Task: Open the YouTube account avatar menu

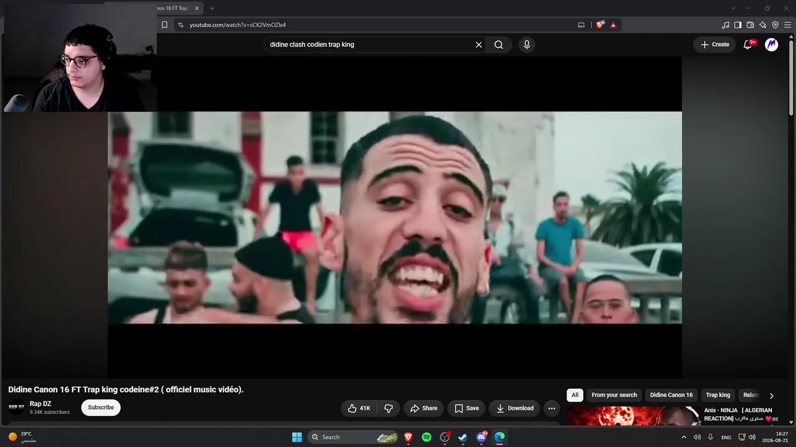Action: 772,45
